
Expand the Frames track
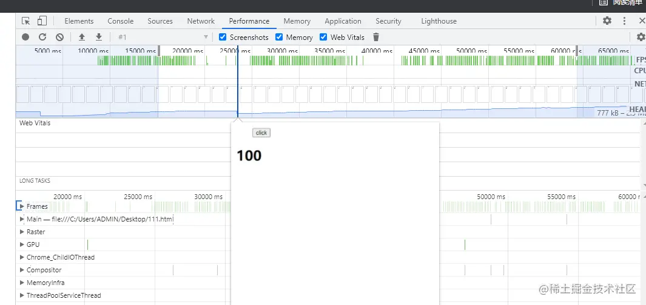point(22,206)
